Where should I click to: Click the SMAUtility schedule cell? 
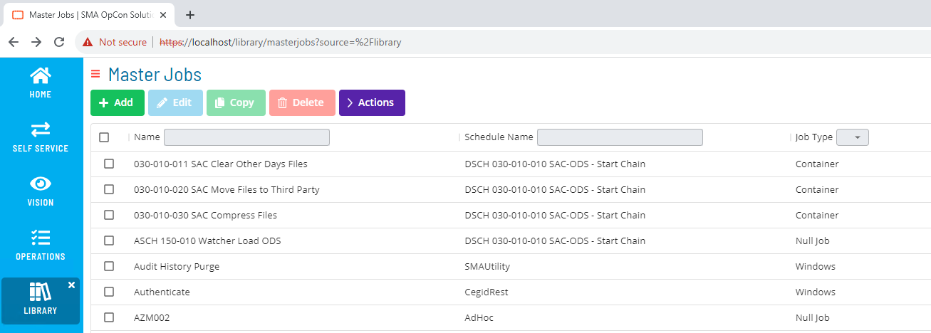point(487,266)
